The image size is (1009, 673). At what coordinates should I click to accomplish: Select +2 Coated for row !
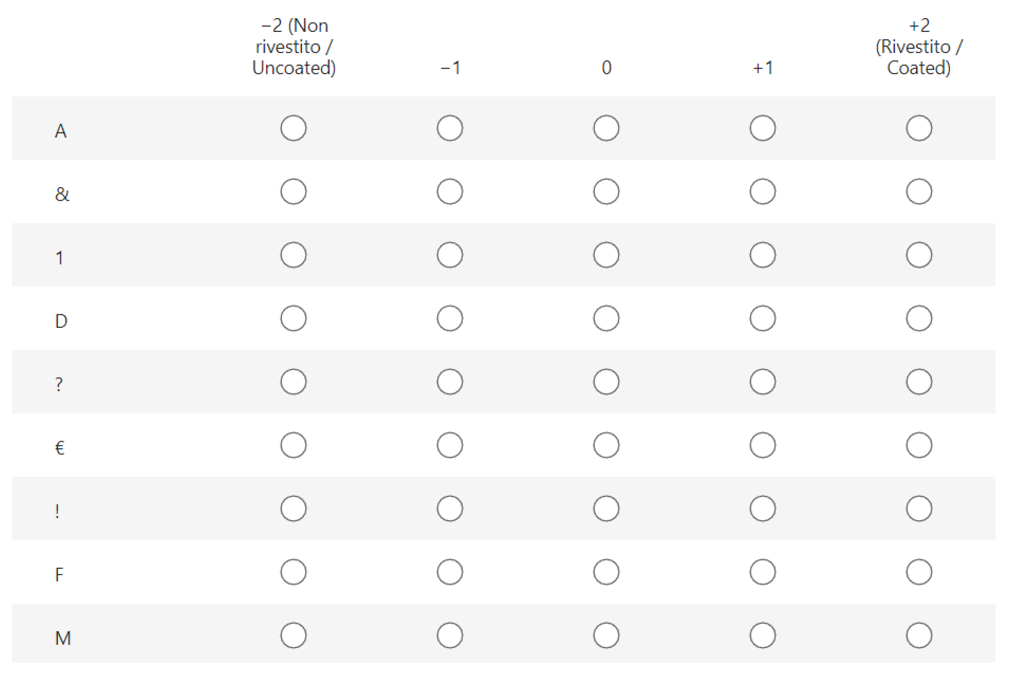tap(919, 509)
